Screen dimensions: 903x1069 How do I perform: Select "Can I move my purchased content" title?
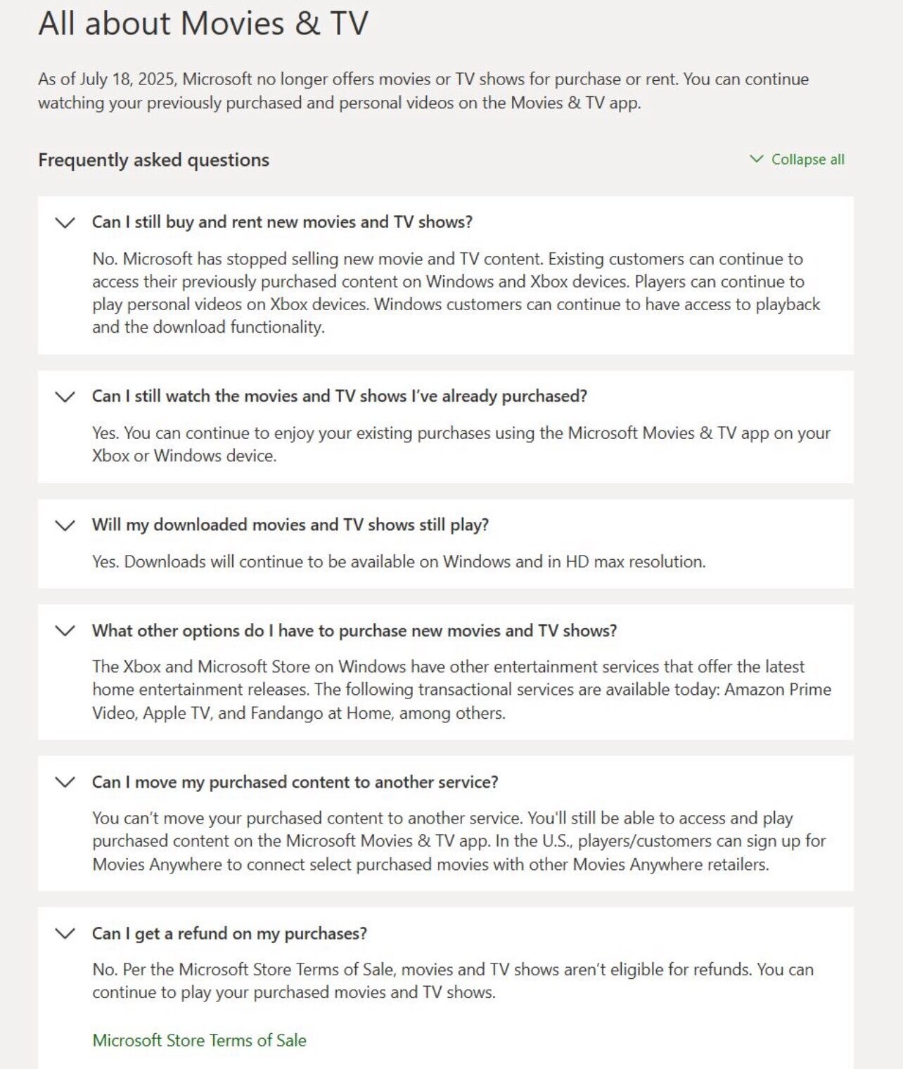pyautogui.click(x=295, y=782)
